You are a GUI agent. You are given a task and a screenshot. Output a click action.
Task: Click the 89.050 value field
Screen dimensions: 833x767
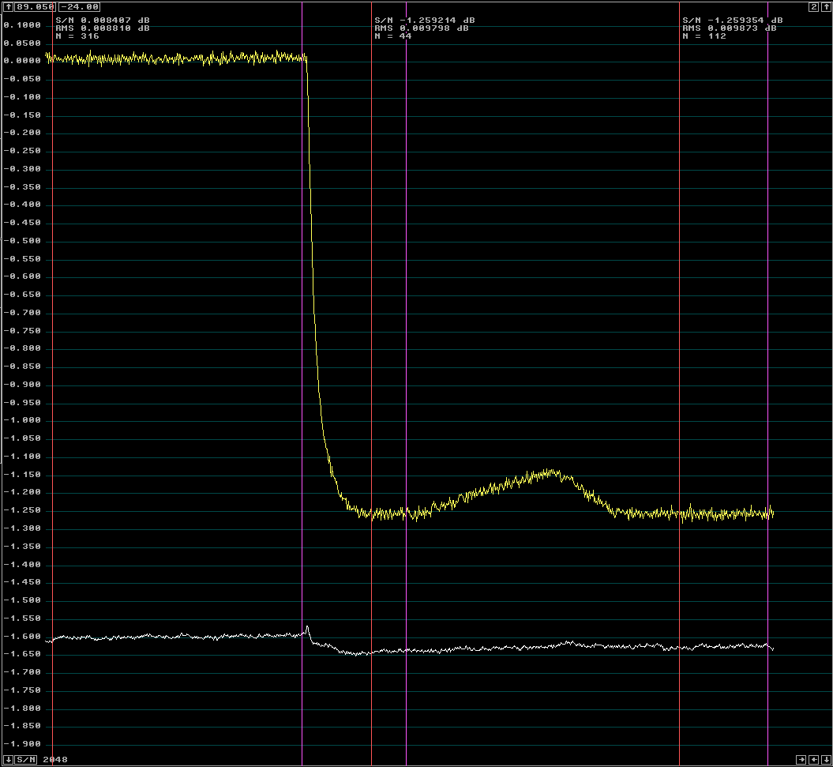point(35,7)
